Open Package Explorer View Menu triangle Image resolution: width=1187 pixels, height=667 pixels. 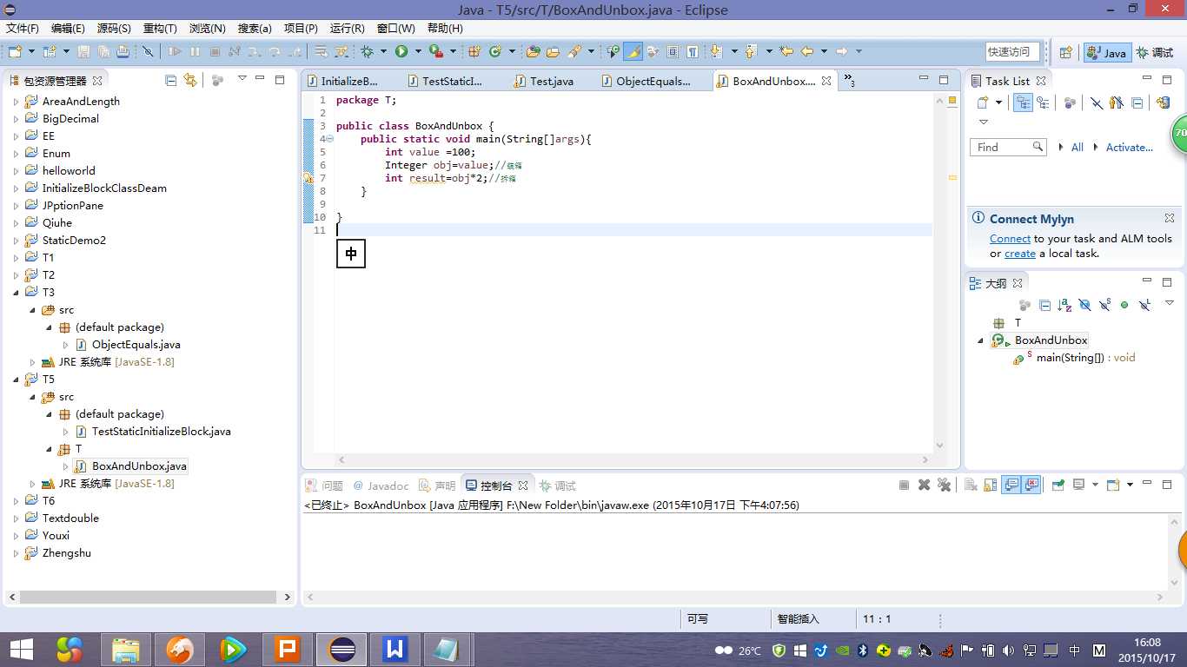tap(242, 79)
